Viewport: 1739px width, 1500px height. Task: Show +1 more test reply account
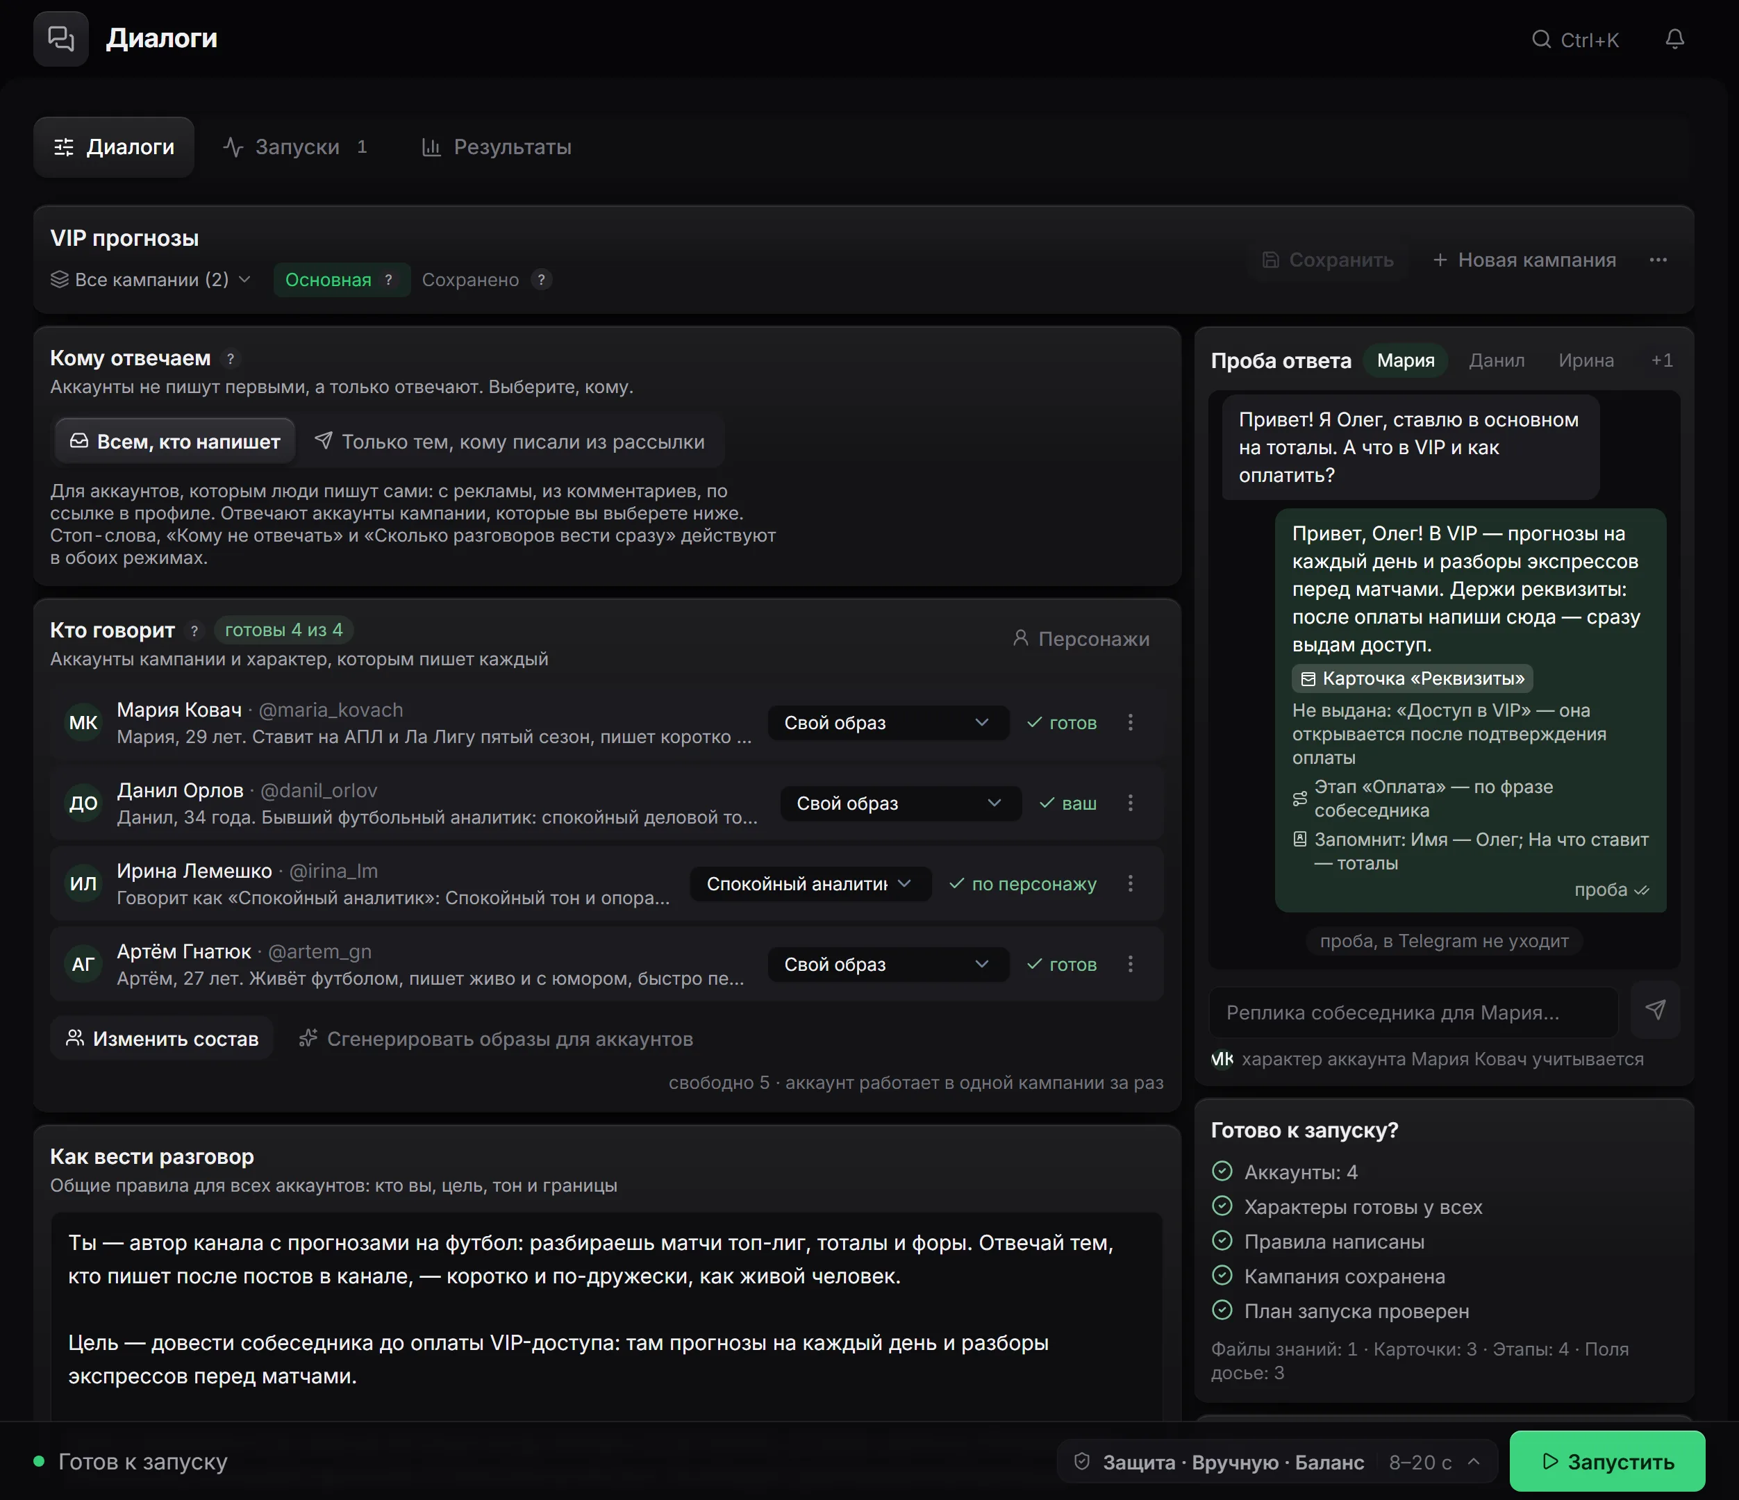pyautogui.click(x=1662, y=361)
